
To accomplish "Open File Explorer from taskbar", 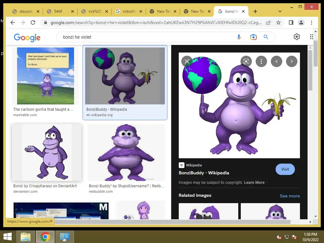I will coord(26,237).
